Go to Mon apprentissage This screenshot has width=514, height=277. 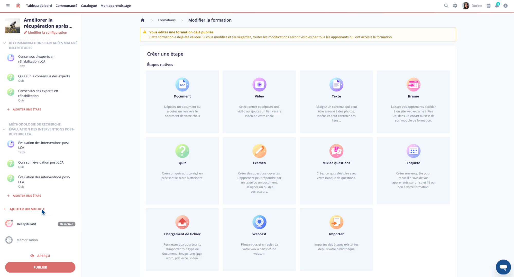(115, 6)
